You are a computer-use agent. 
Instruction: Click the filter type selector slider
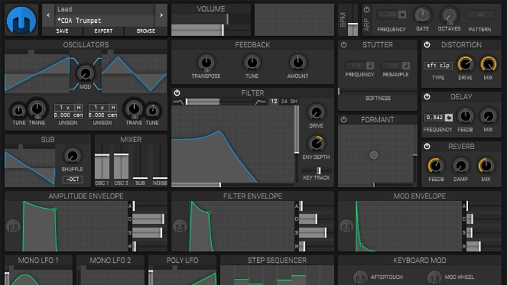[x=220, y=102]
